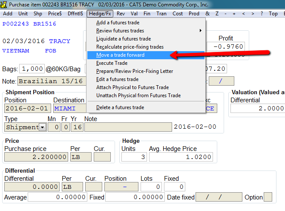This screenshot has width=285, height=211.
Task: Open the Shp menu
Action: pos(38,14)
